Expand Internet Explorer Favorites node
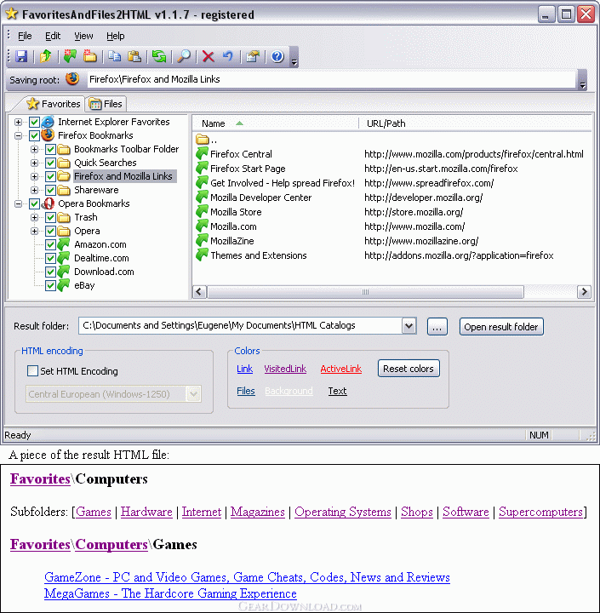 [18, 122]
